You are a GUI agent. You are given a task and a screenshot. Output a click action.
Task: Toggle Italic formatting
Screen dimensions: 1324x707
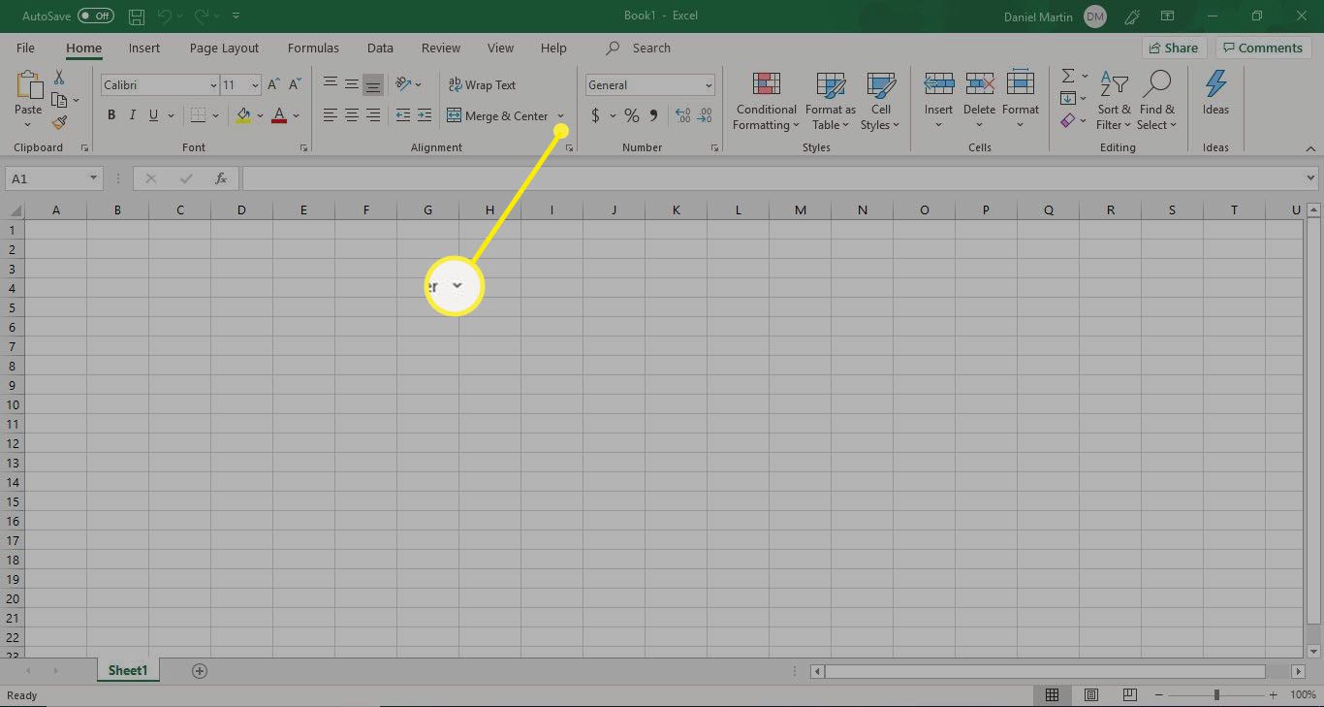point(133,115)
